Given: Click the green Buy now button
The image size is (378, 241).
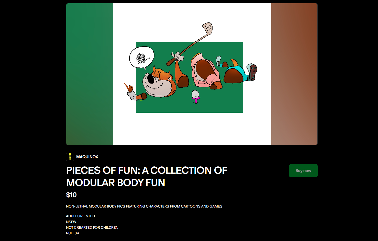Looking at the screenshot, I should coord(303,171).
